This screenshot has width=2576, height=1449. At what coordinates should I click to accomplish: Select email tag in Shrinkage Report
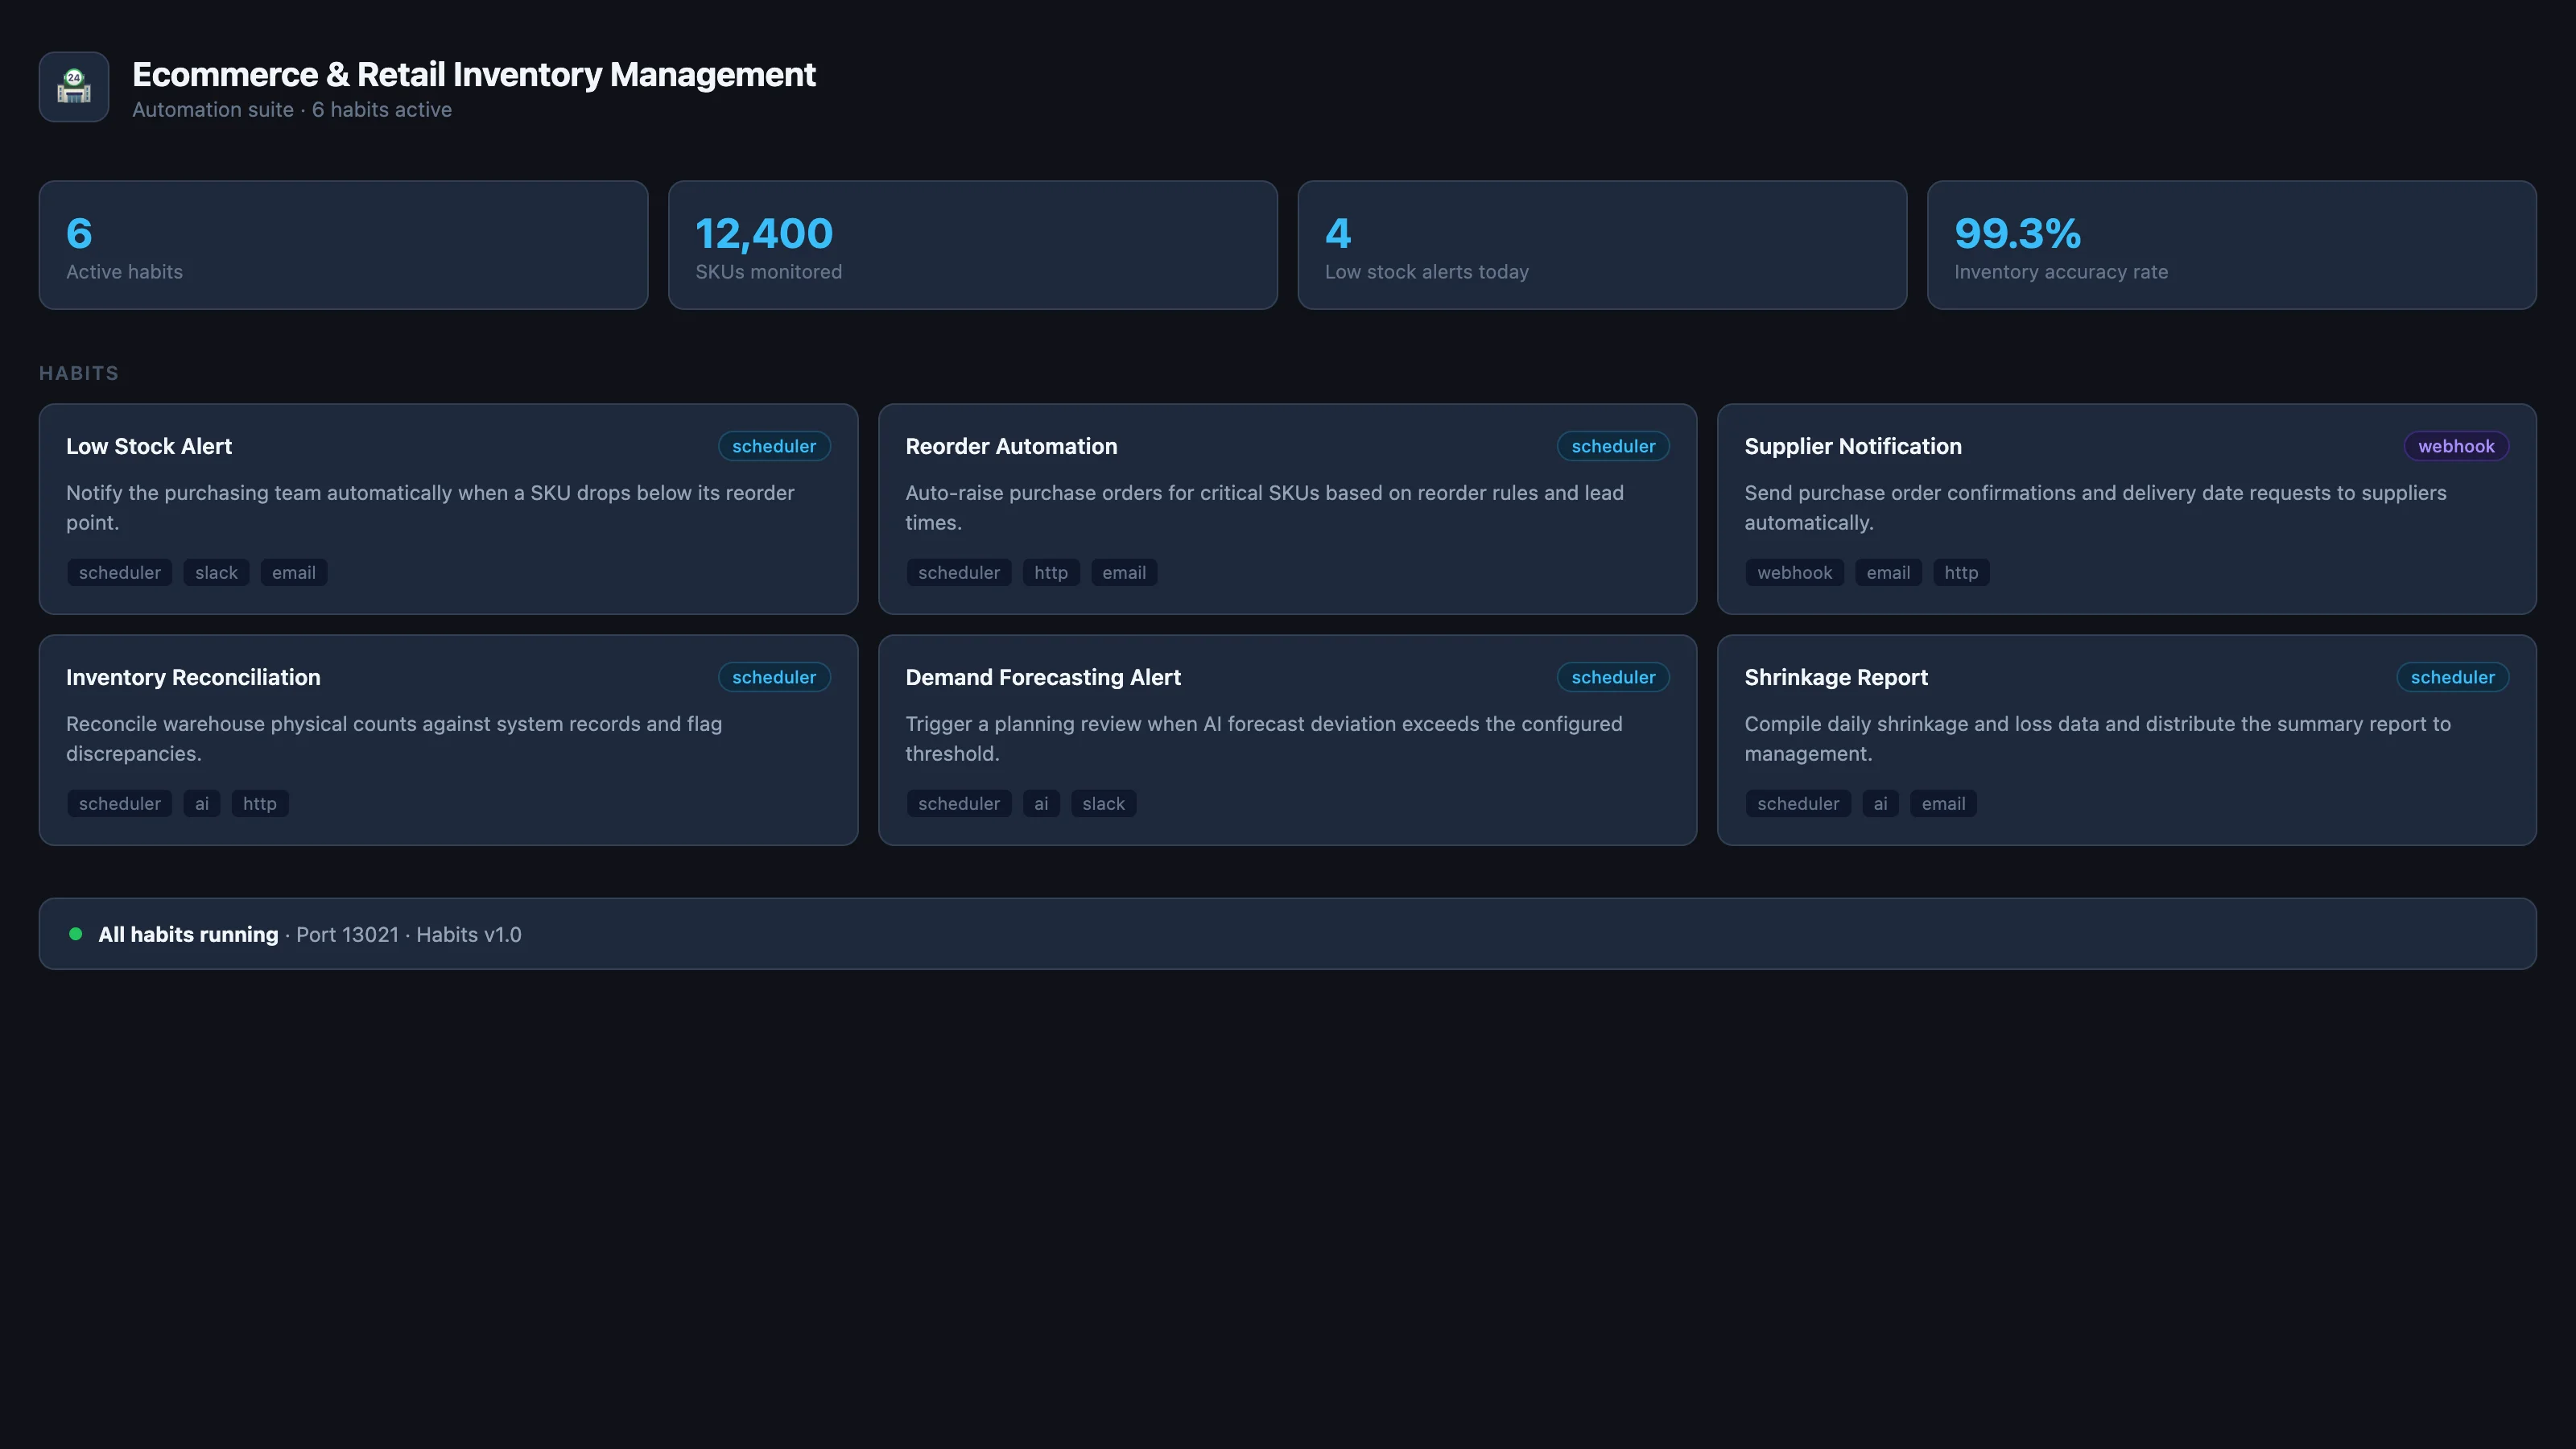[x=1943, y=804]
